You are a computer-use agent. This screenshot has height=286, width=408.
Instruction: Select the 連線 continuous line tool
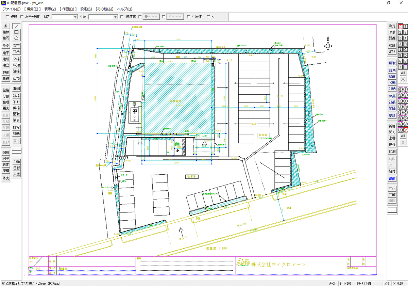[16, 71]
